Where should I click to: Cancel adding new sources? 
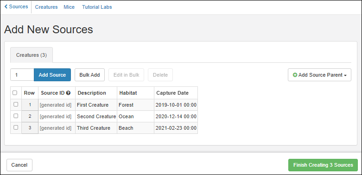(19, 165)
